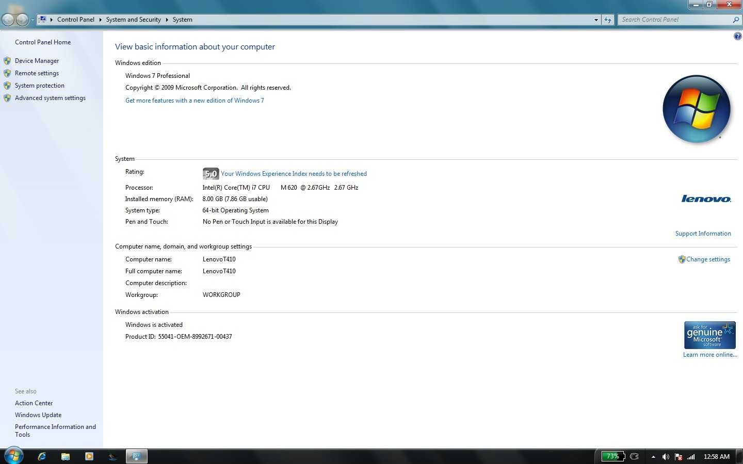Screen dimensions: 743x464
Task: Open Windows Experience Index needs refresh link
Action: pos(294,174)
